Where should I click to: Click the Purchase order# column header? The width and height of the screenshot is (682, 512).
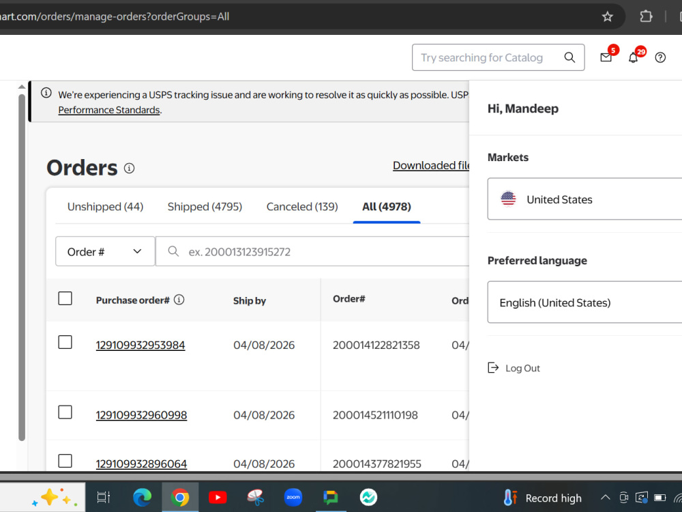click(x=133, y=300)
